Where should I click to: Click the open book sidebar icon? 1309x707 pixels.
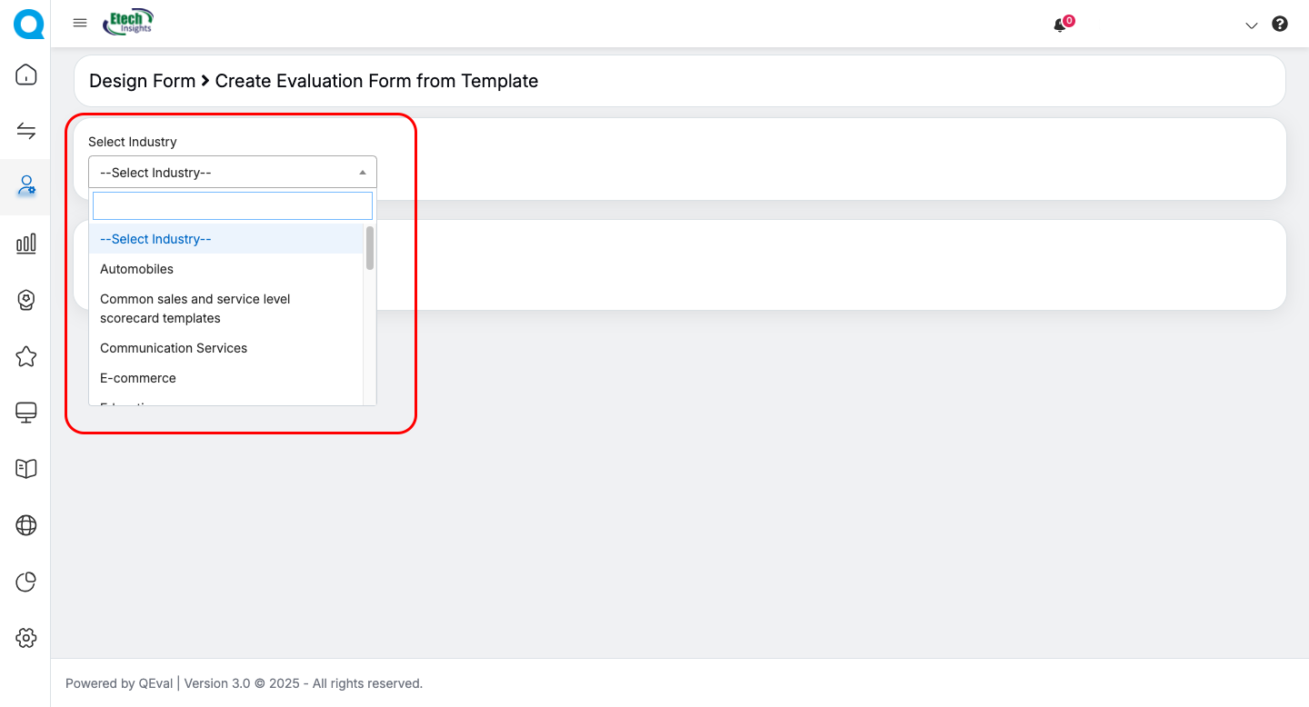pyautogui.click(x=26, y=468)
